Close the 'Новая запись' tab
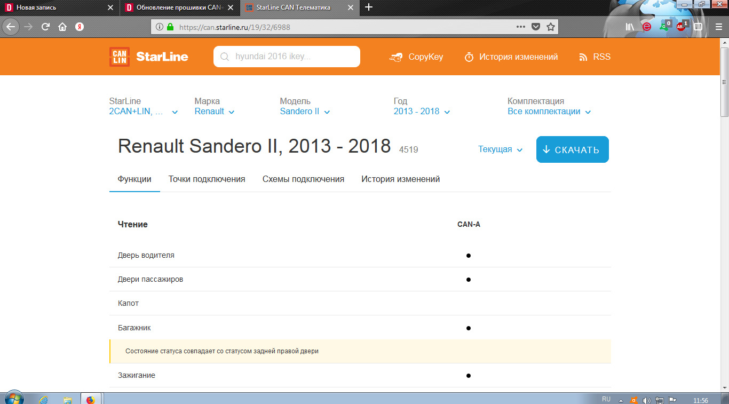This screenshot has width=729, height=404. tap(110, 7)
